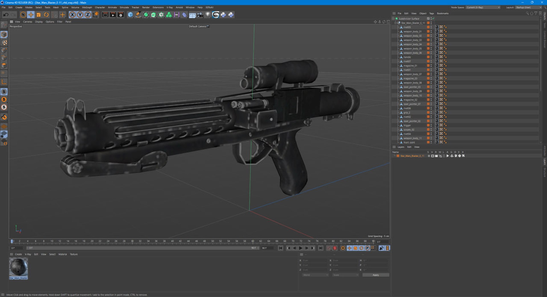Open the Object Manager Tags menu
547x297 pixels.
point(431,13)
